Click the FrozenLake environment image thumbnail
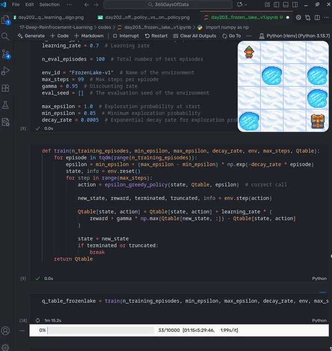332x351 pixels. point(283,86)
